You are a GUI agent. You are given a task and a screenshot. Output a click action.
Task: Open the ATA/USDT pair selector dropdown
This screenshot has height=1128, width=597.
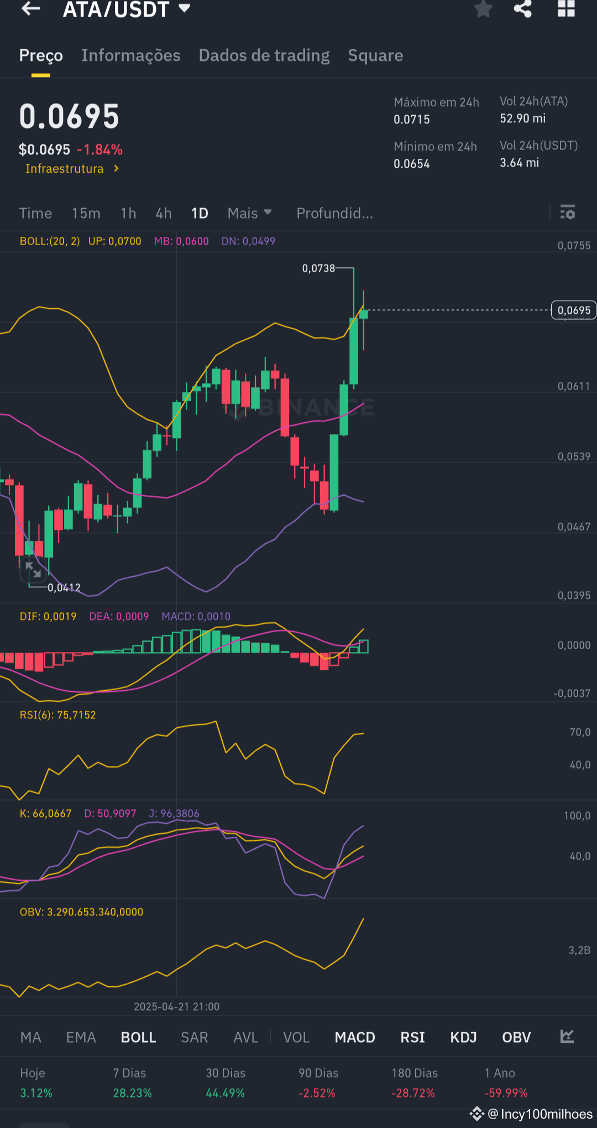pos(127,9)
